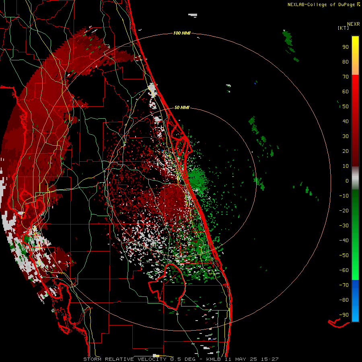This screenshot has width=362, height=362.
Task: Click the positive 20 value on the velocity scale
Action: pyautogui.click(x=346, y=151)
